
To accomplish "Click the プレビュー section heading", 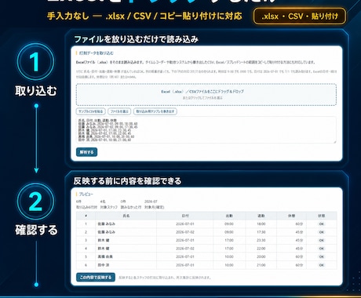I will click(x=86, y=194).
